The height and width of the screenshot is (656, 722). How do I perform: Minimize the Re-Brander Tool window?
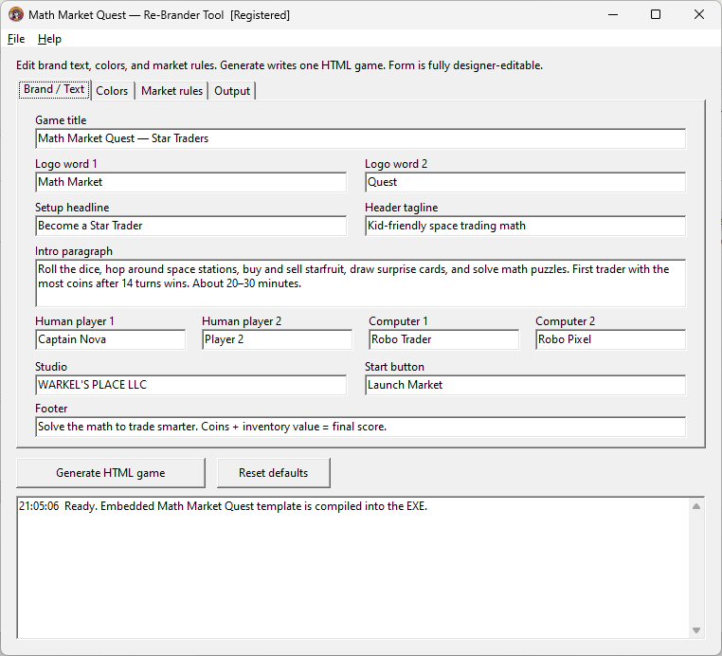[x=613, y=15]
